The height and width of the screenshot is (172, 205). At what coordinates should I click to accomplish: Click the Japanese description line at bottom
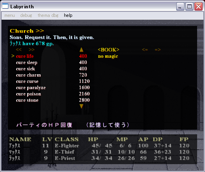[73, 125]
